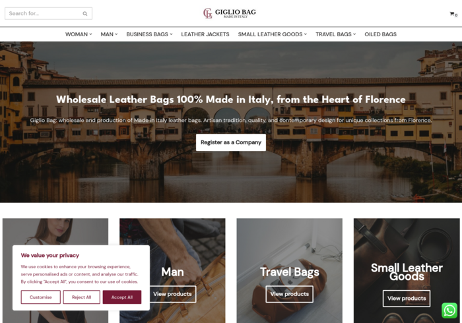The height and width of the screenshot is (323, 462).
Task: View products in Travel Bags category
Action: pyautogui.click(x=289, y=294)
